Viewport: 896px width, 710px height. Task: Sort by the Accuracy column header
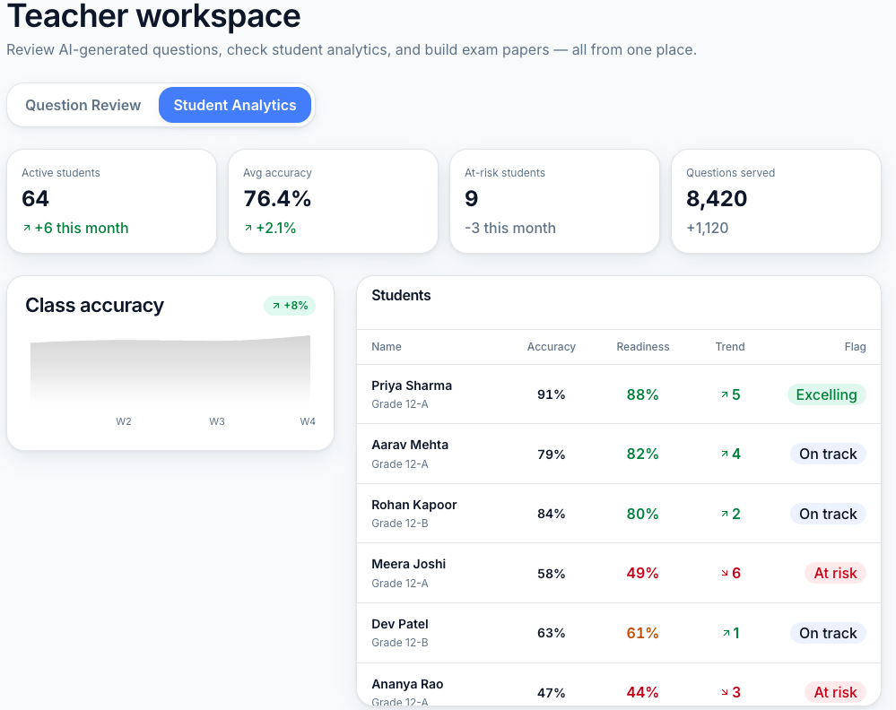(551, 347)
